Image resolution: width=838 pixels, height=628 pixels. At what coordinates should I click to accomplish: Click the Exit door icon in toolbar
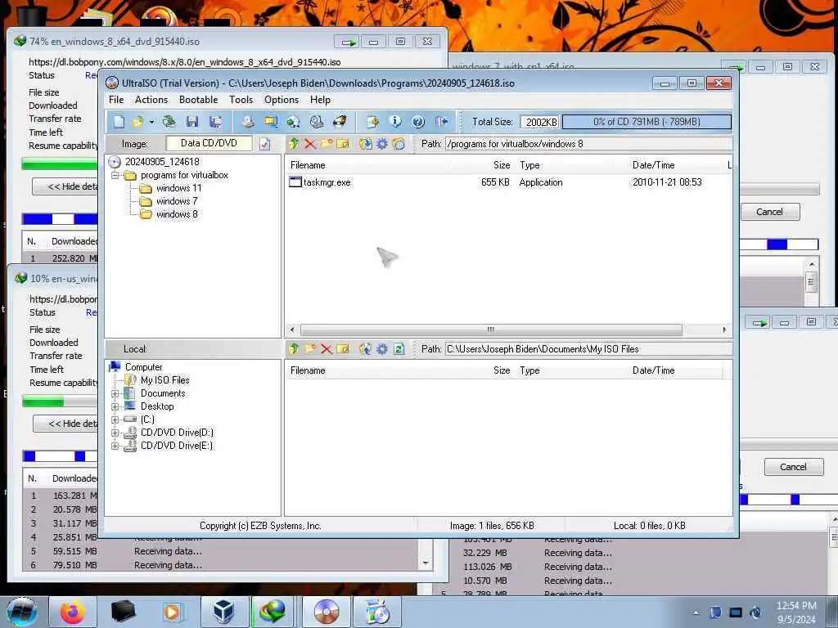click(442, 122)
